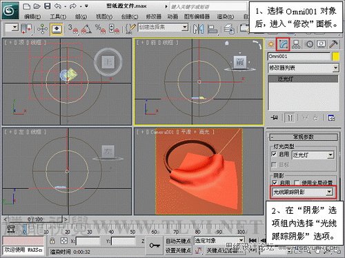Toggle show end result icon
Viewport: 345px width, 258px height.
[x=290, y=118]
